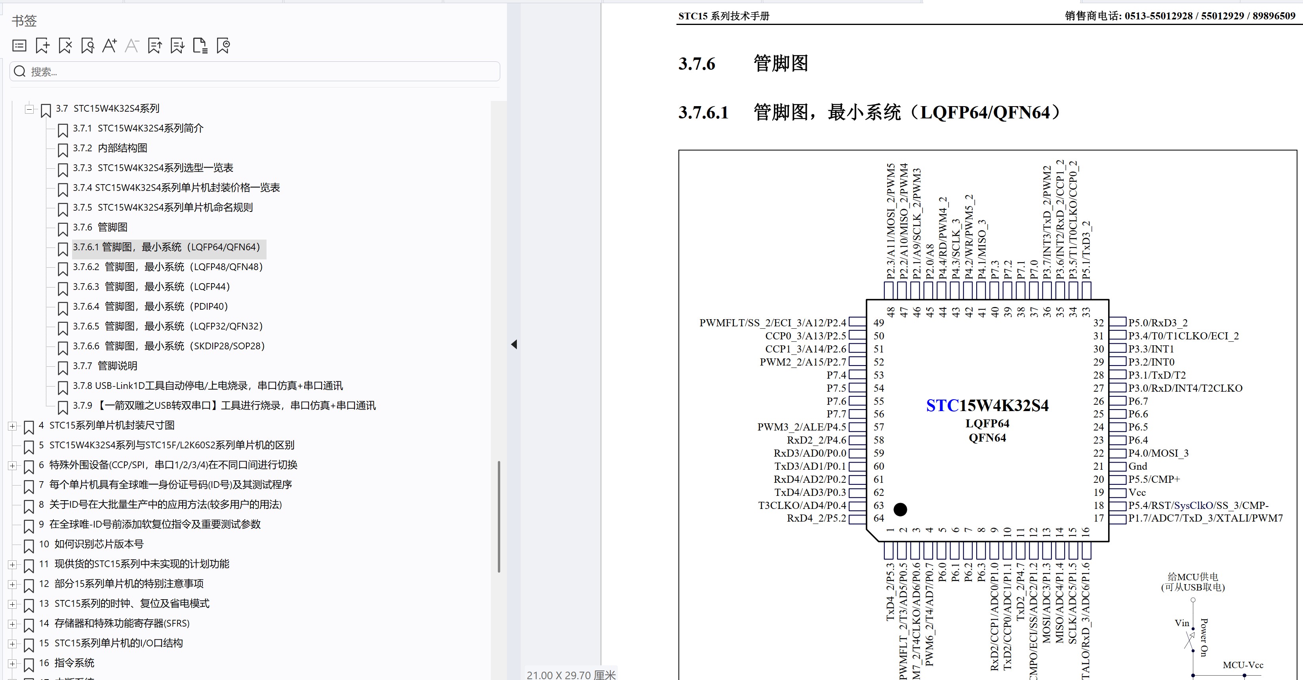1303x680 pixels.
Task: Expand the 6 特殊外围设备 bookmark node
Action: point(12,465)
